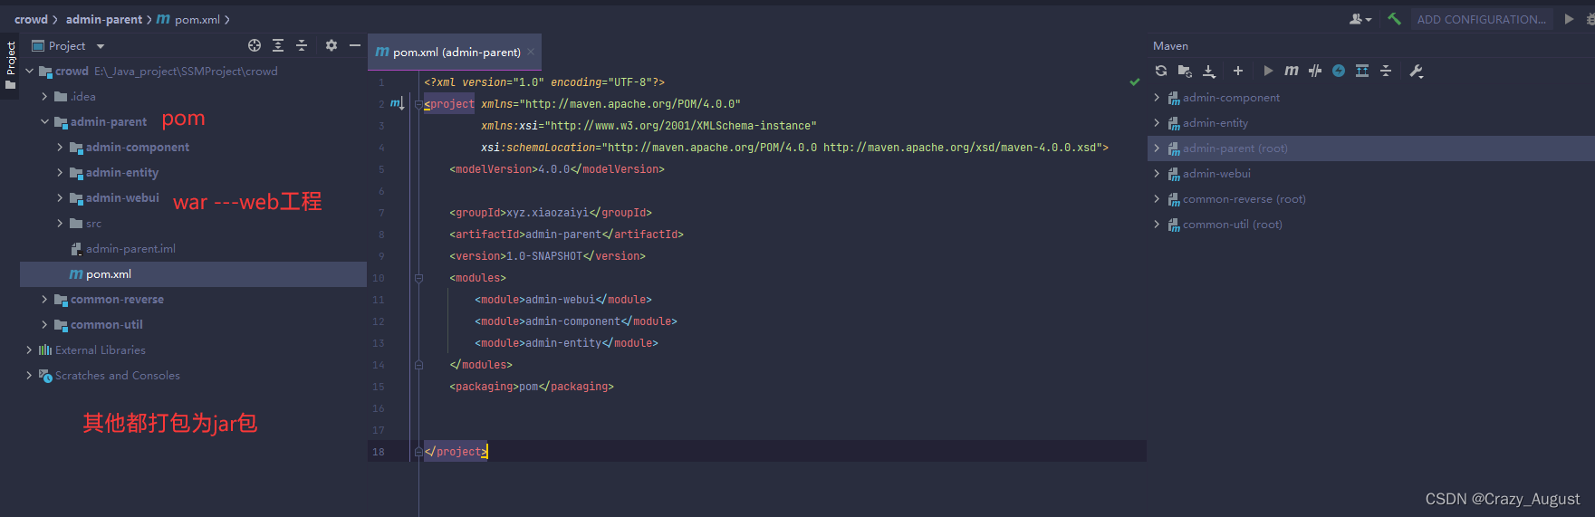Image resolution: width=1595 pixels, height=517 pixels.
Task: Collapse all nodes in Project panel
Action: [x=302, y=45]
